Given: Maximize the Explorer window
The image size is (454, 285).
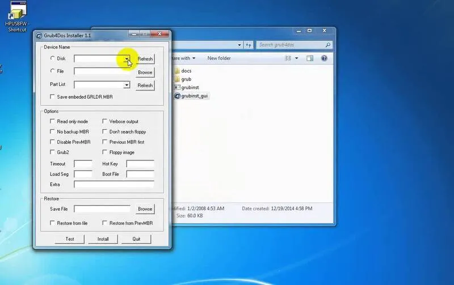Looking at the screenshot, I should click(309, 31).
